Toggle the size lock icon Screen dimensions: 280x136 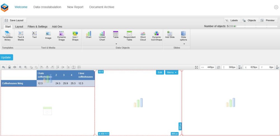(240, 67)
